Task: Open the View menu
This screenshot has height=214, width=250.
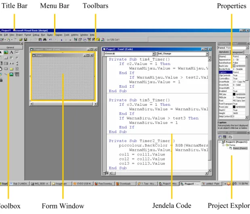Action: pos(12,35)
